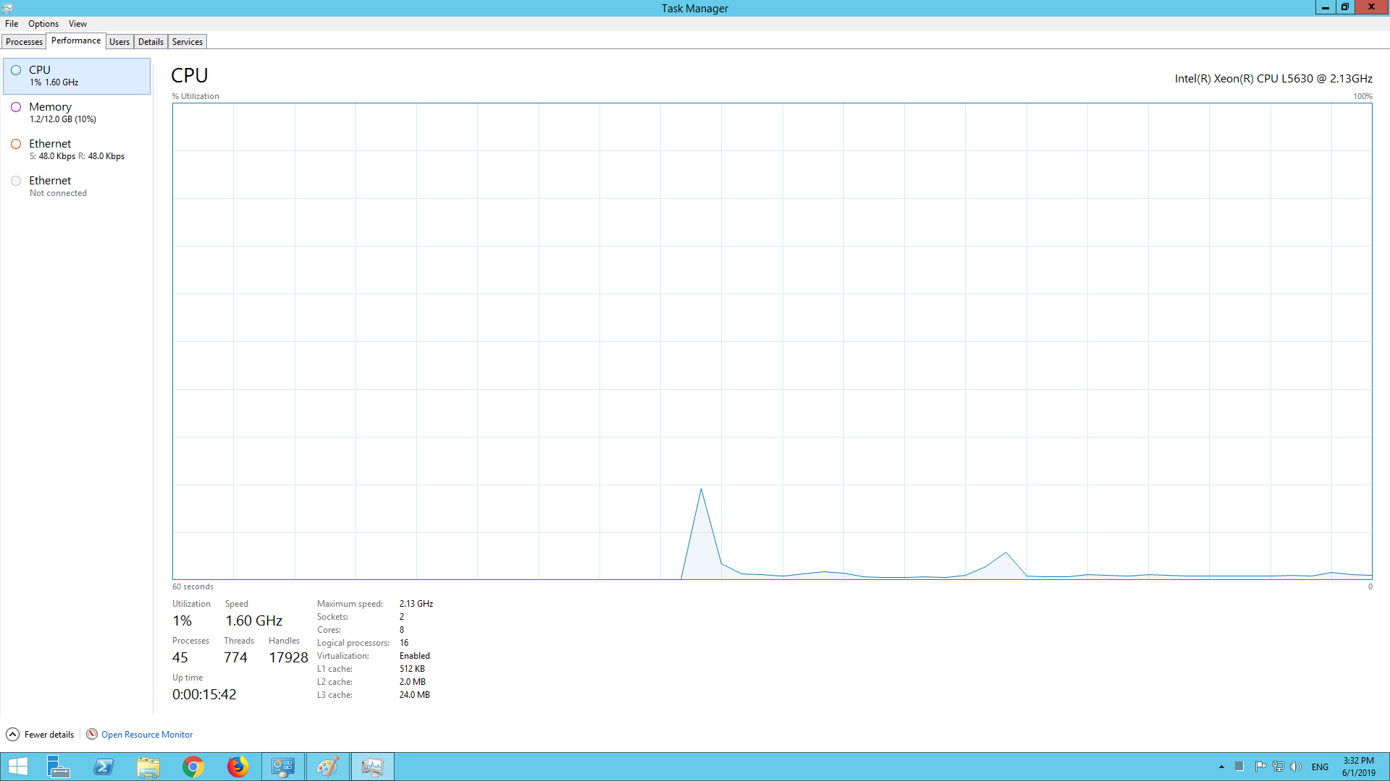Show hidden tray icons arrow
The height and width of the screenshot is (781, 1390).
tap(1221, 767)
